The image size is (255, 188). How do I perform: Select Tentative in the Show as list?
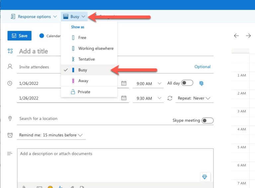[86, 59]
